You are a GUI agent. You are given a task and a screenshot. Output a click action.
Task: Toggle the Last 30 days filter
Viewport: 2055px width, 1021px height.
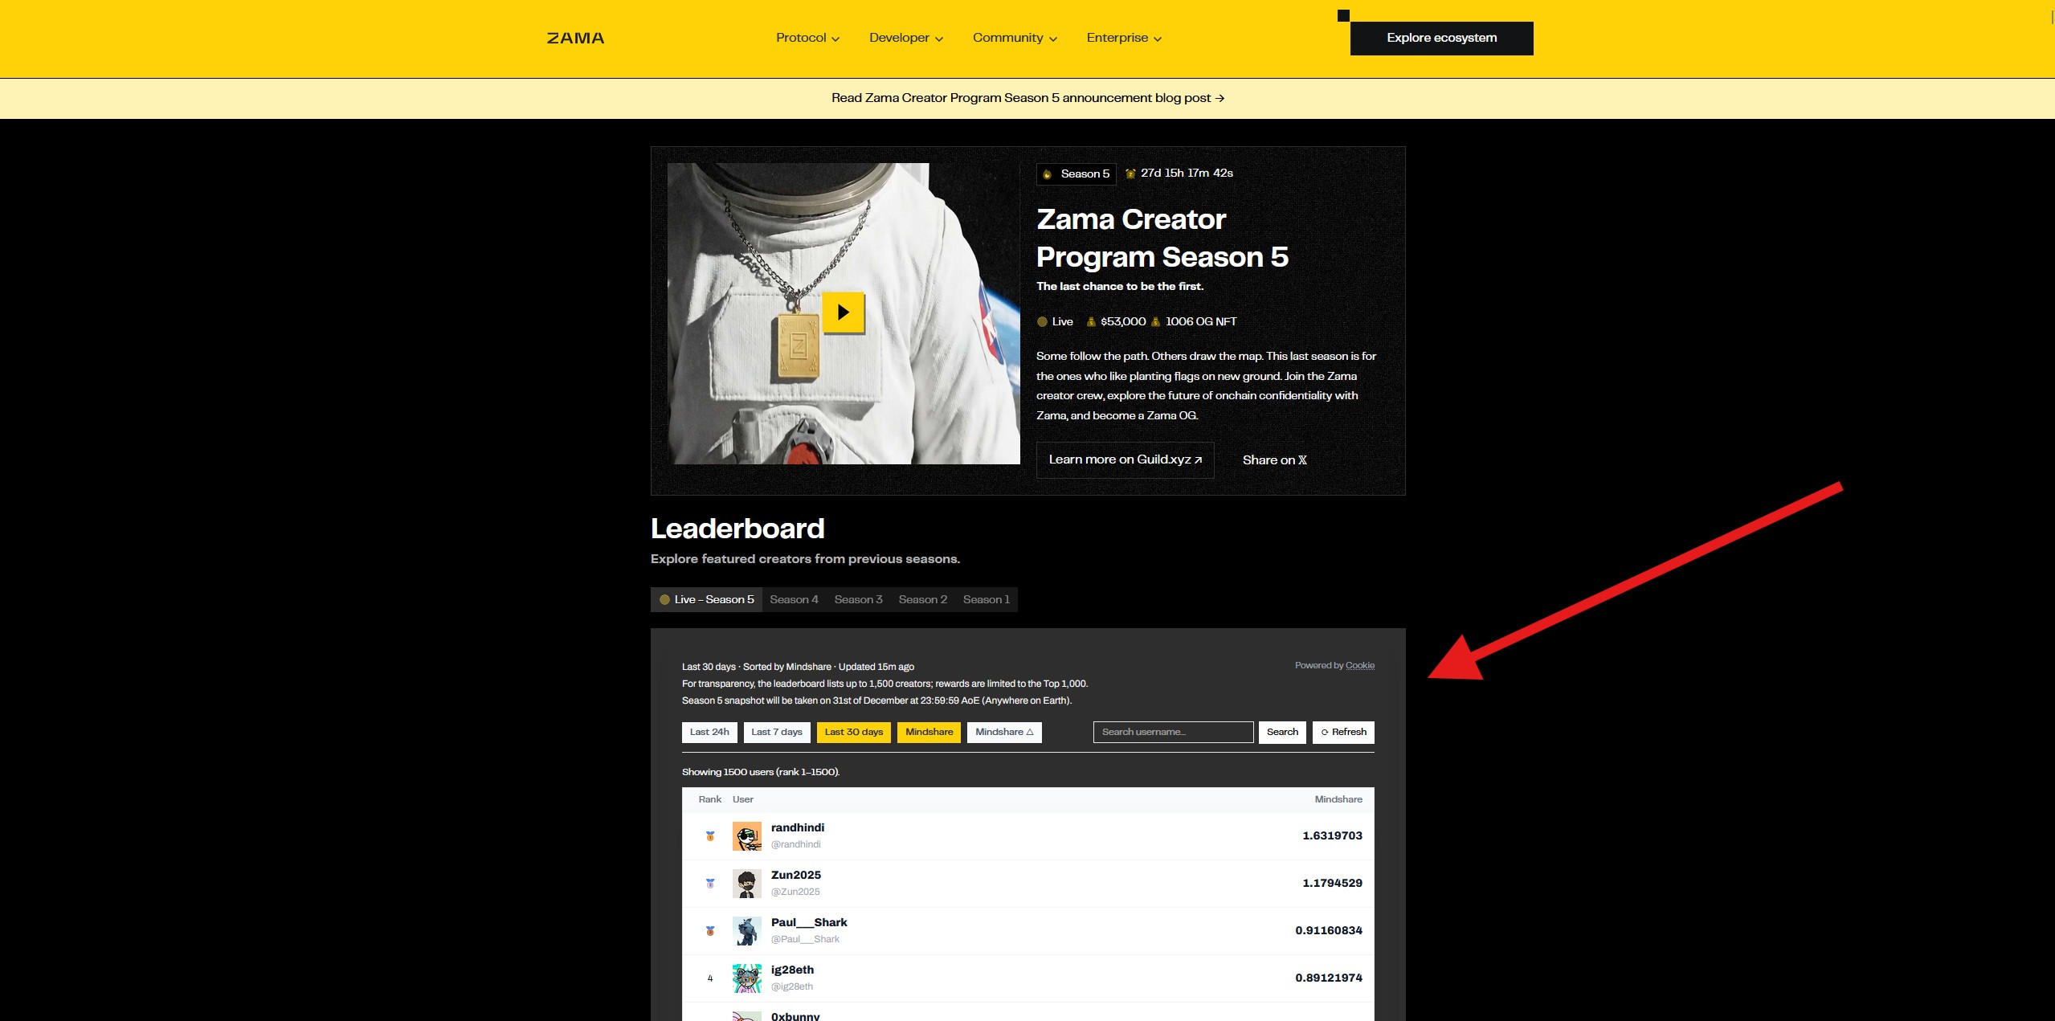pos(853,732)
